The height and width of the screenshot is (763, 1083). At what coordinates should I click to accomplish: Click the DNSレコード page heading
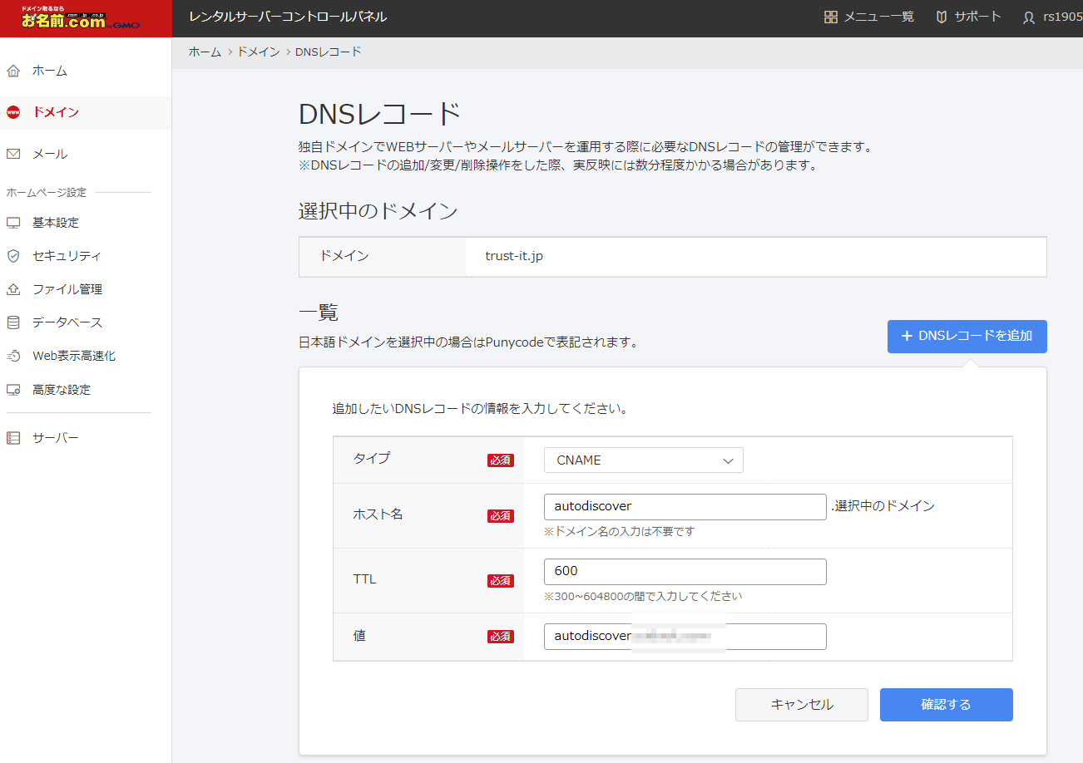point(379,114)
